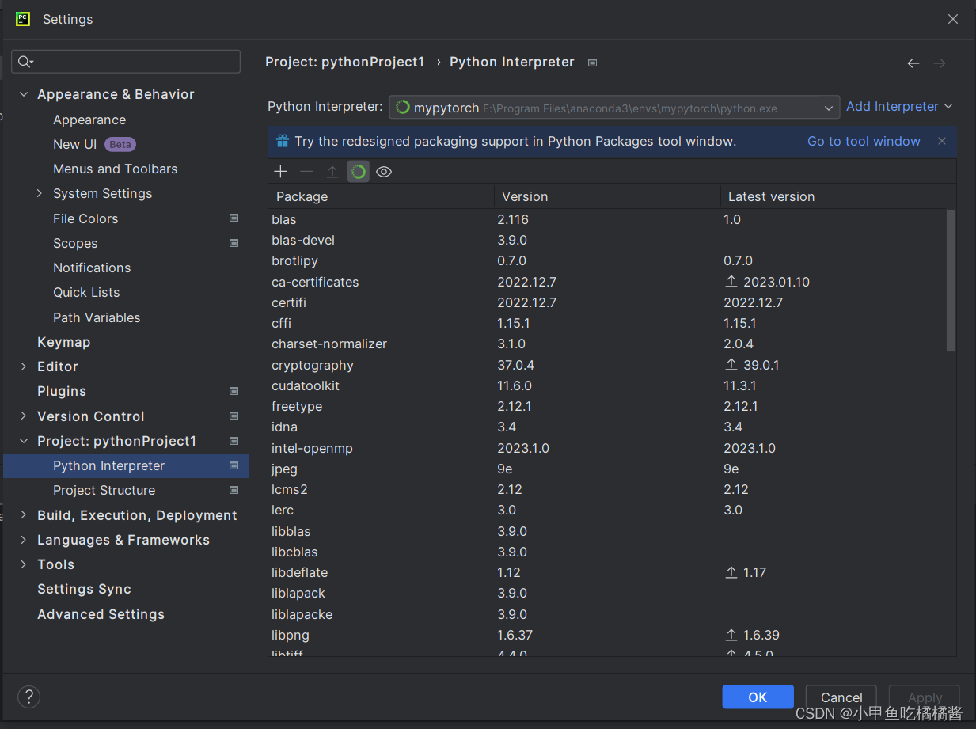Image resolution: width=976 pixels, height=729 pixels.
Task: Click the upgrade arrow beside cryptography latest version
Action: pos(731,365)
